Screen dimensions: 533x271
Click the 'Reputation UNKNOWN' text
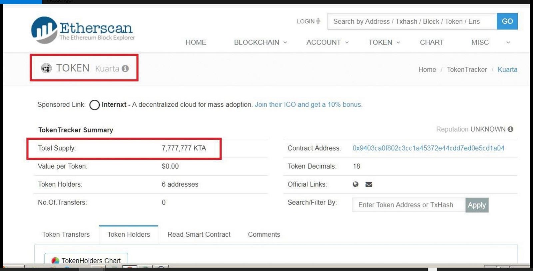[x=471, y=129]
